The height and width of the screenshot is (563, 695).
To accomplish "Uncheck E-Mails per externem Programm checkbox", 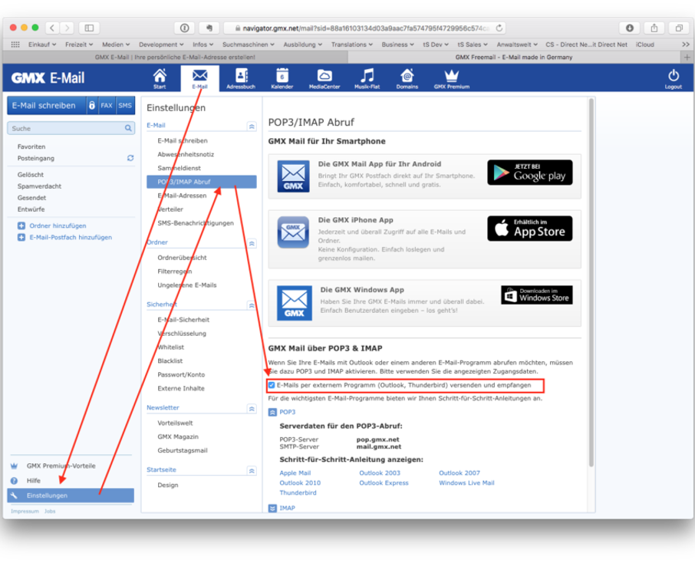I will pyautogui.click(x=272, y=385).
